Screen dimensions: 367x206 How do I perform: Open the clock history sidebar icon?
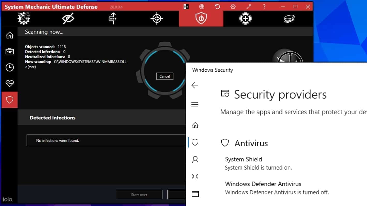10,67
